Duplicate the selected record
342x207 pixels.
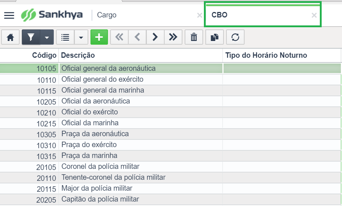tap(214, 37)
